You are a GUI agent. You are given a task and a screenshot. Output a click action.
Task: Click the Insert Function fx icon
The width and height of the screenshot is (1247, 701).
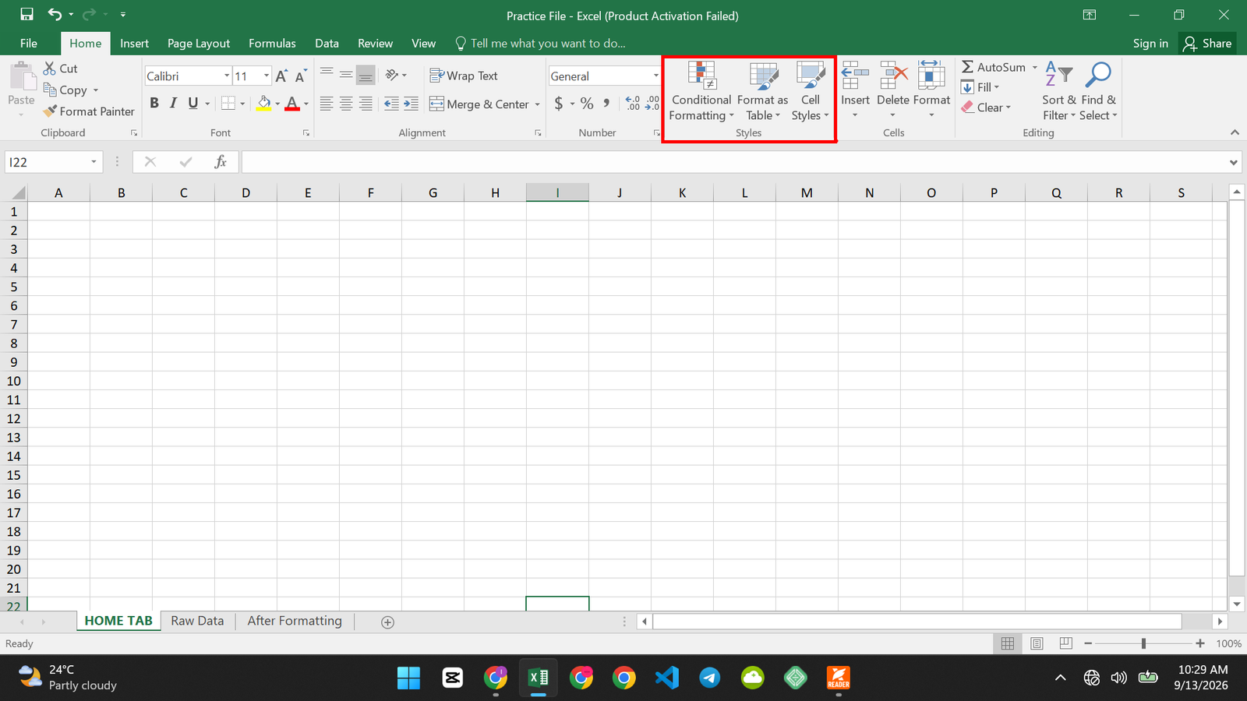tap(221, 162)
